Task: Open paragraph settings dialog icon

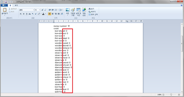Action: [x=62, y=14]
